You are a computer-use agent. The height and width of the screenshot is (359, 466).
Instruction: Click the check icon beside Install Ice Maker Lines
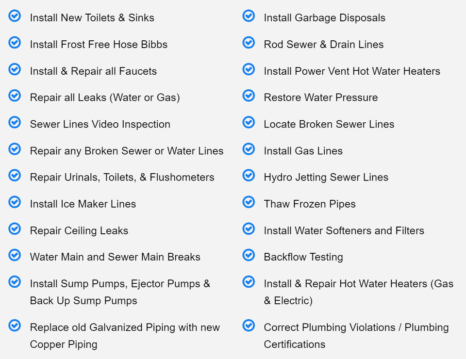(15, 202)
